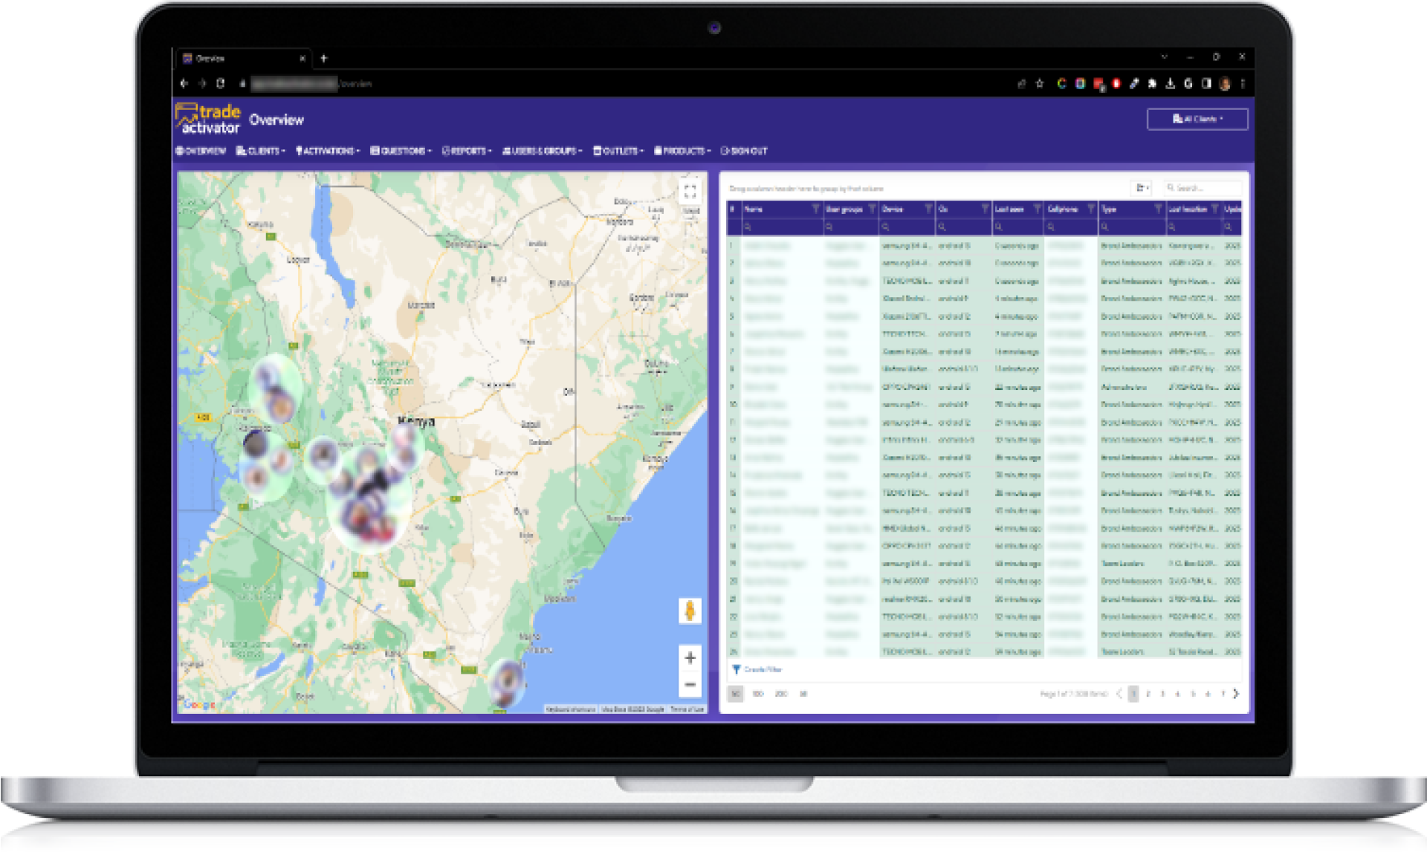Viewport: 1427px width, 852px height.
Task: Open the grid export dropdown button
Action: tap(1142, 188)
